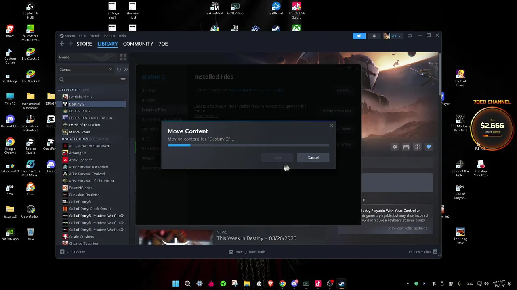
Task: Open the Friends menu
Action: (95, 36)
